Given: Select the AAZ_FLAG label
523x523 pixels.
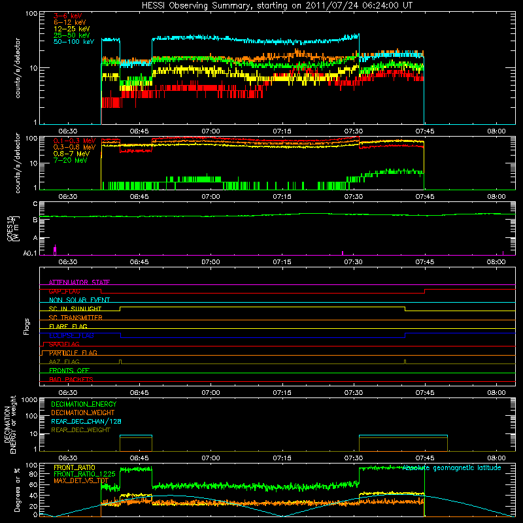Looking at the screenshot, I should pos(64,362).
